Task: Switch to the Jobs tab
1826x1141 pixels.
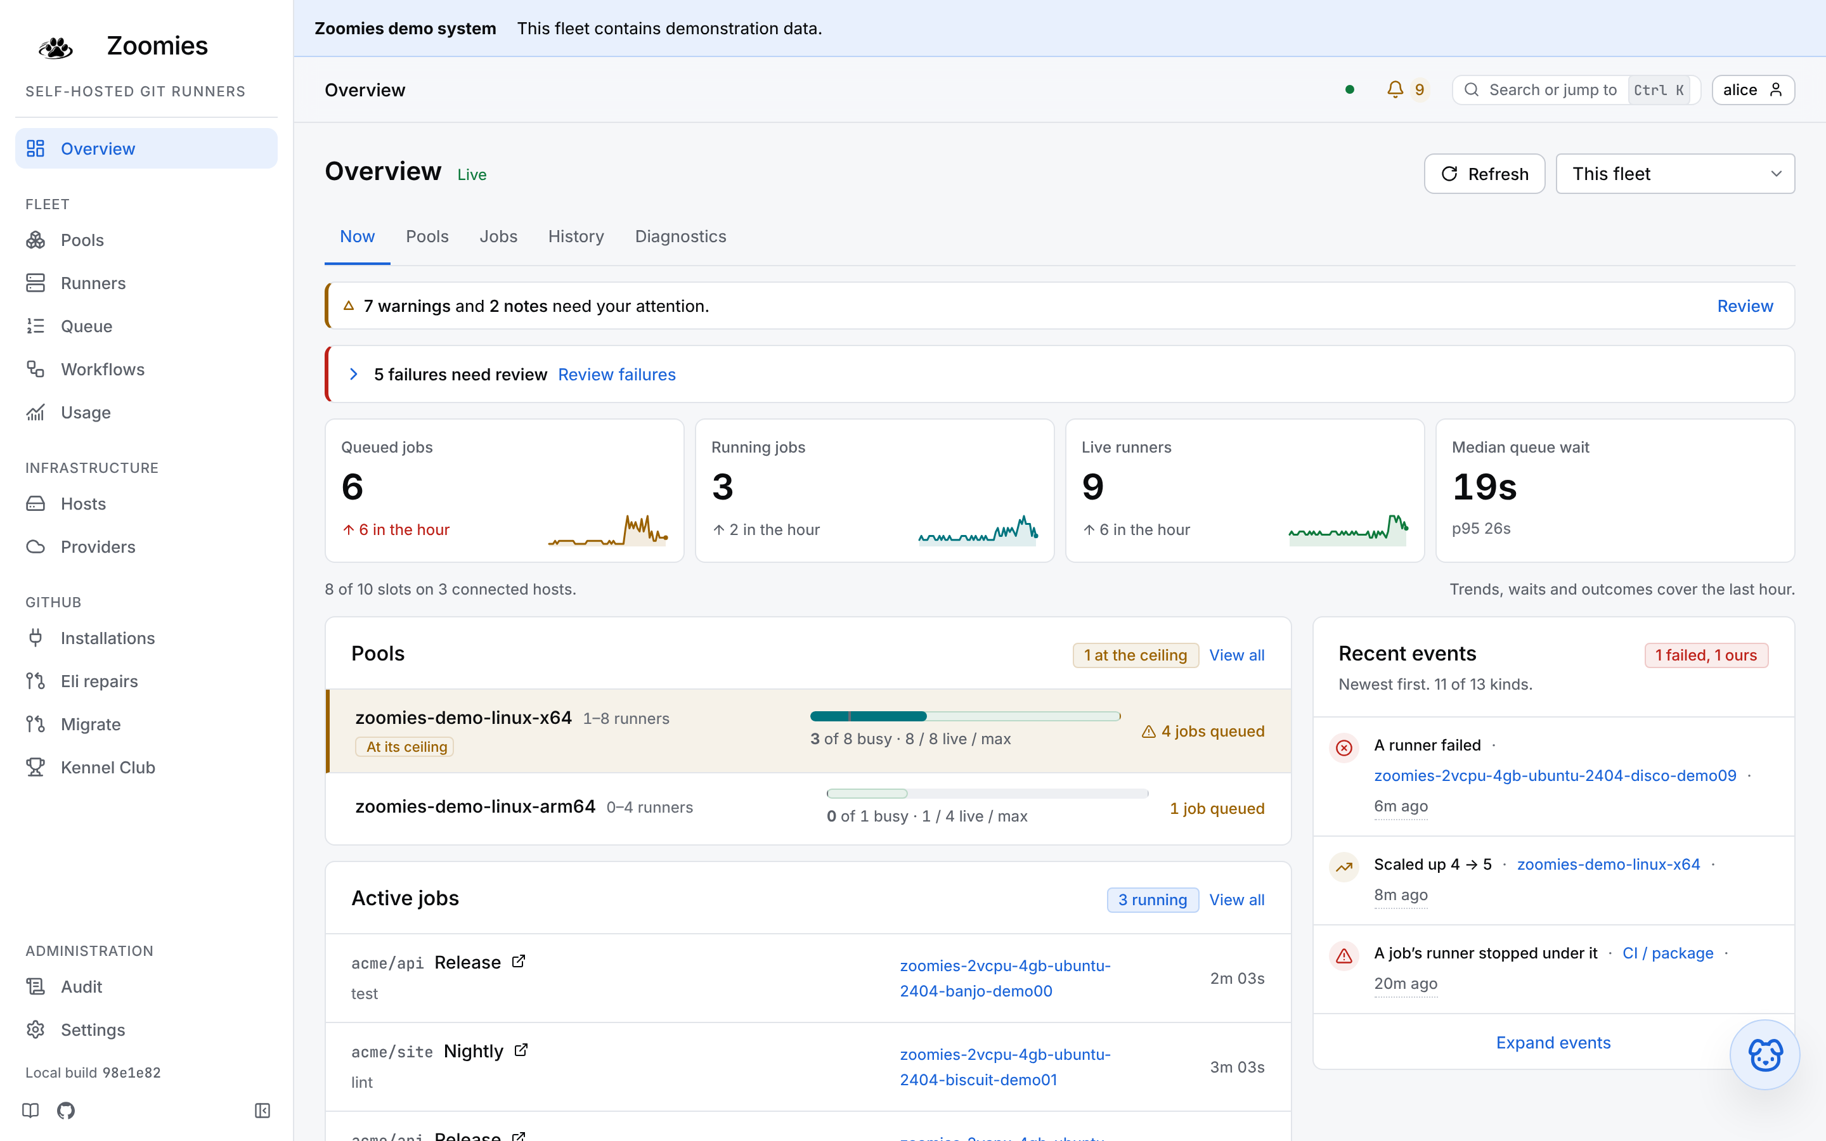Action: point(498,236)
